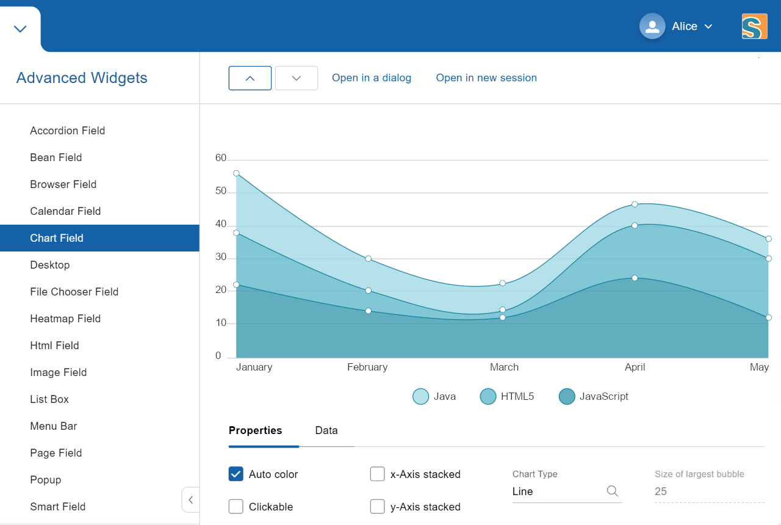This screenshot has width=781, height=525.
Task: Open the Alice user menu chevron
Action: point(708,26)
